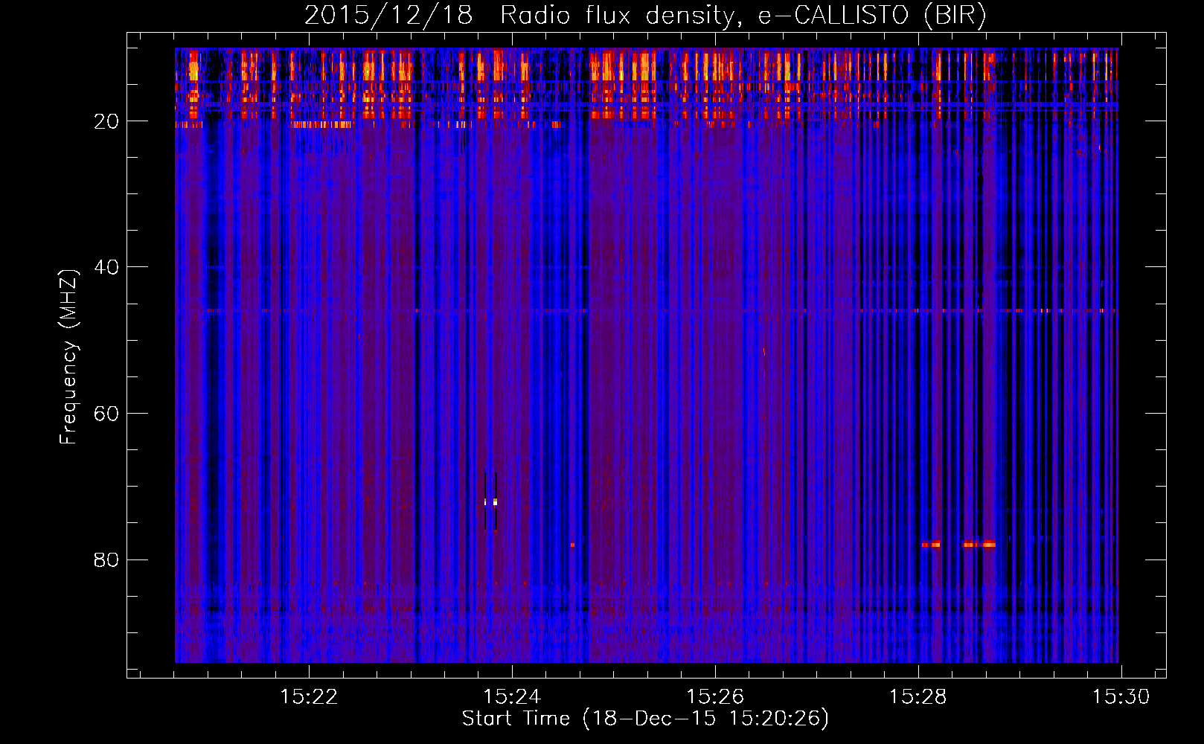Click the 15:26 time tick label
Viewport: 1204px width, 744px height.
[x=714, y=697]
